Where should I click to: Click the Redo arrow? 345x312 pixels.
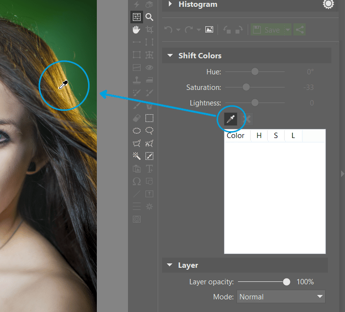(x=189, y=30)
